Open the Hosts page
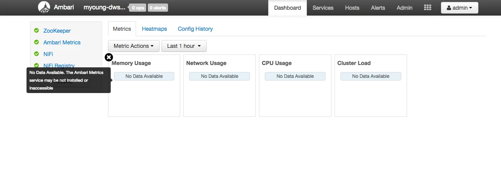 (352, 8)
